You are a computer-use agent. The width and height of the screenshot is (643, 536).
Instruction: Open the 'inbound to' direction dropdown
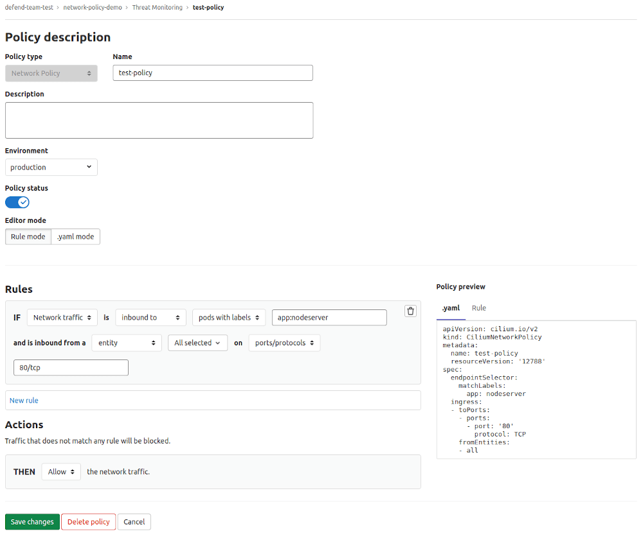(150, 317)
